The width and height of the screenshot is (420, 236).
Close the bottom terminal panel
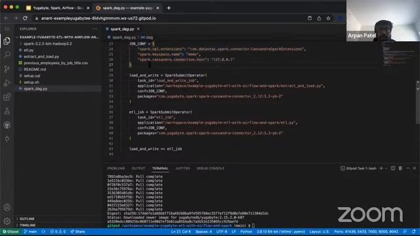point(414,168)
